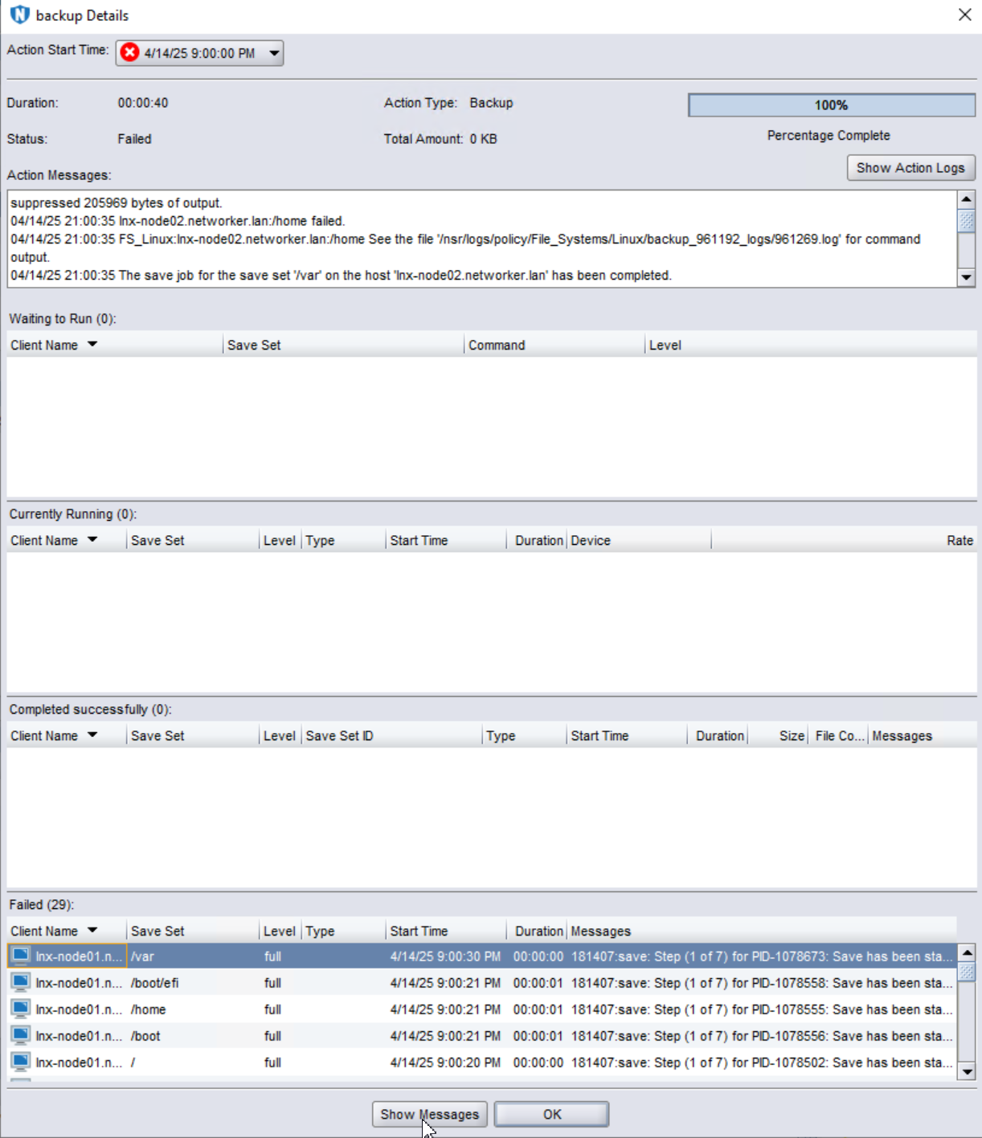
Task: Click the Save Set column header in Failed section
Action: coord(158,930)
